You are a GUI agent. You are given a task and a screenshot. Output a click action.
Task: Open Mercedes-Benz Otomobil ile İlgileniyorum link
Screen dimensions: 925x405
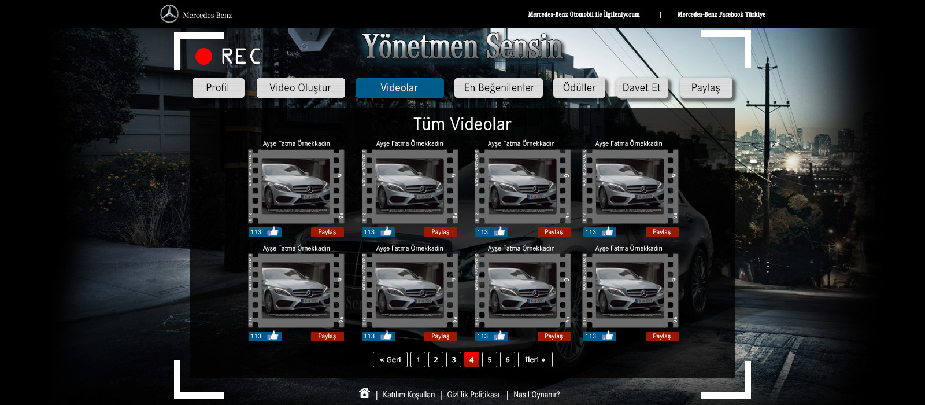(x=584, y=14)
